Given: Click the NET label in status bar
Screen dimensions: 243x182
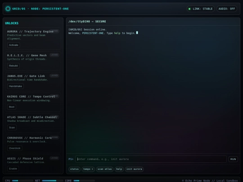Looking at the screenshot, I should (x=37, y=181).
